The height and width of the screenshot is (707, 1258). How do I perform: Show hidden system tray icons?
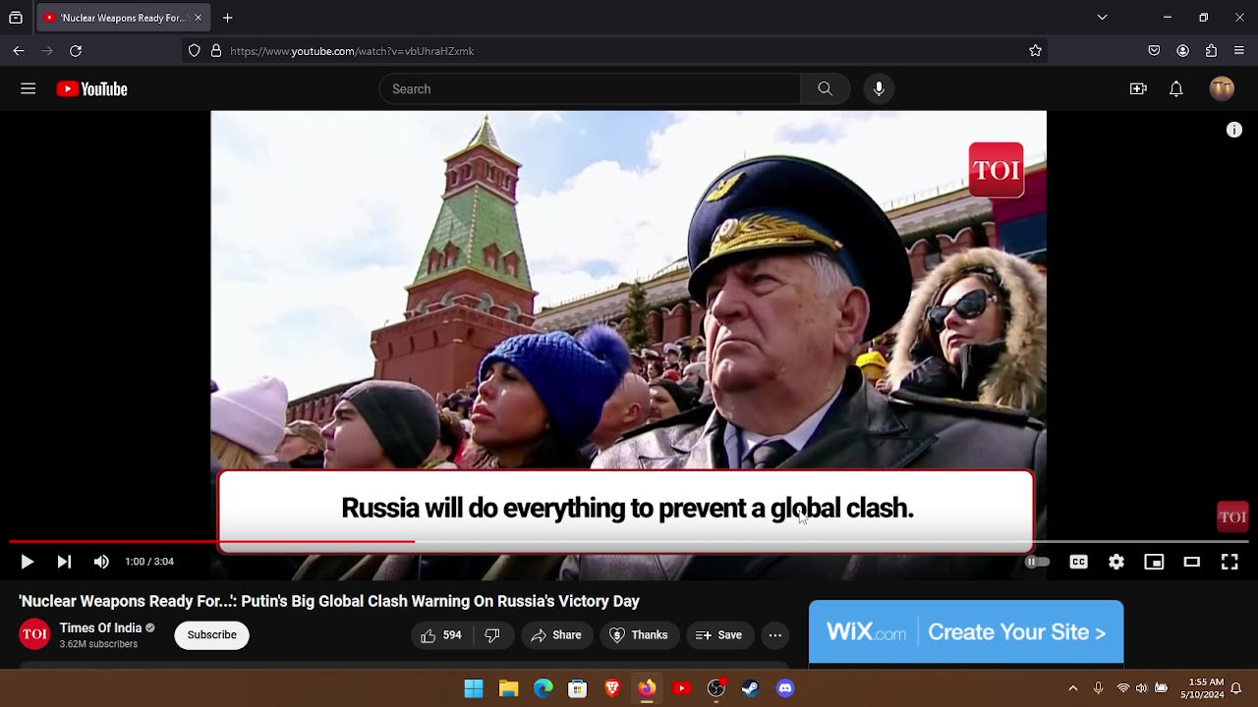tap(1073, 688)
